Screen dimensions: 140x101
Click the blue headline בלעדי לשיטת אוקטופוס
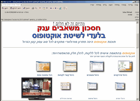69,36
